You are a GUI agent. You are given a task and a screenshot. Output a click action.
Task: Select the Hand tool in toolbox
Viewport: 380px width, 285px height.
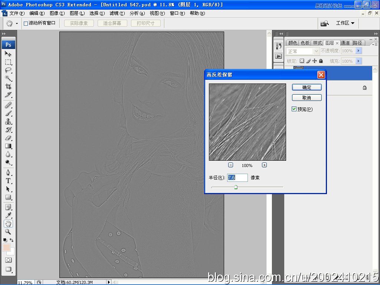point(8,224)
